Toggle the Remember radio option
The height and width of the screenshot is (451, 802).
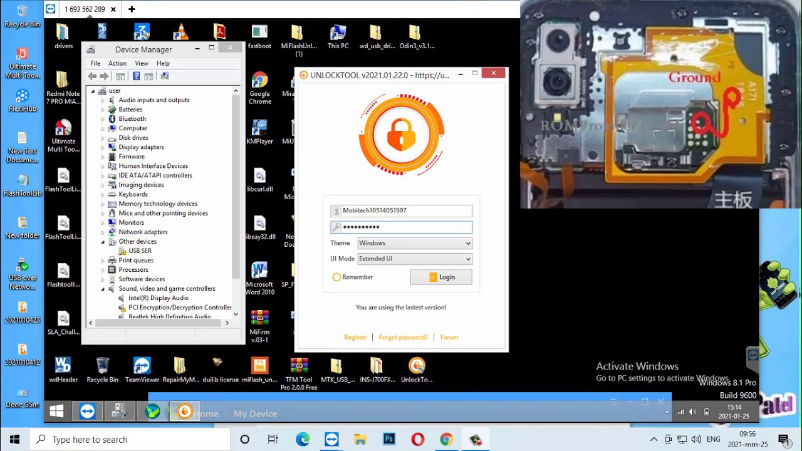pos(336,277)
